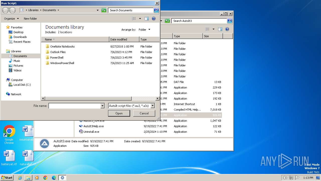Select naturalbid.rtf desktop file

(28, 158)
